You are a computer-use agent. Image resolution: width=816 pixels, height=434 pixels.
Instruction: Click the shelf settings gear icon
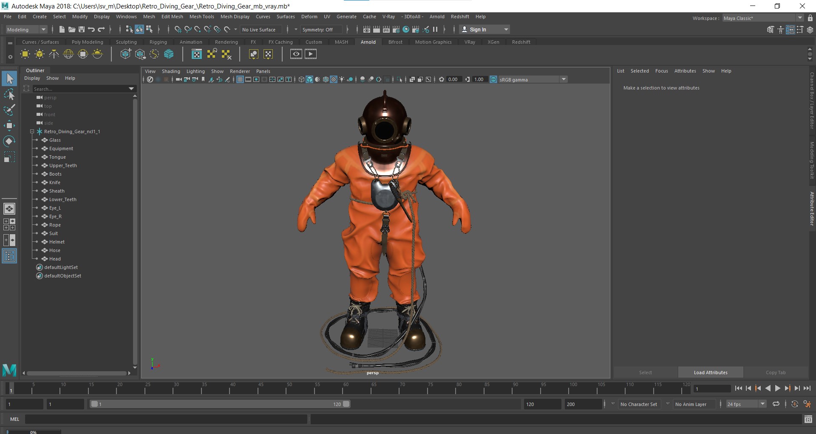click(x=10, y=56)
